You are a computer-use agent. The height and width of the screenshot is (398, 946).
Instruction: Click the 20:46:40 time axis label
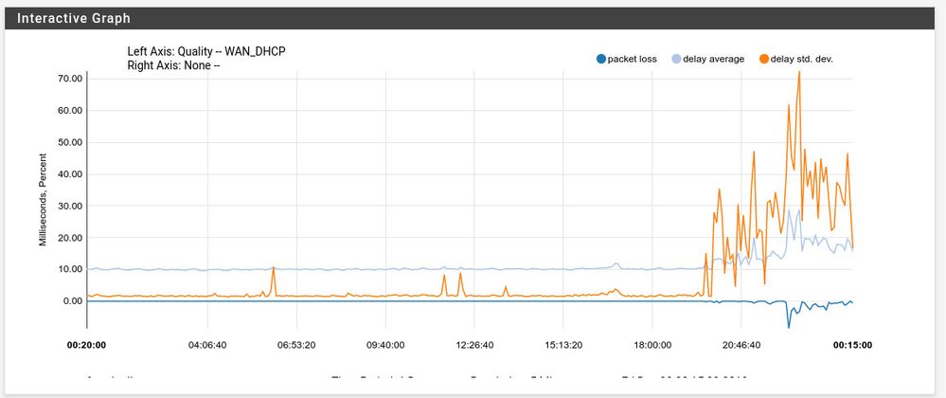741,346
